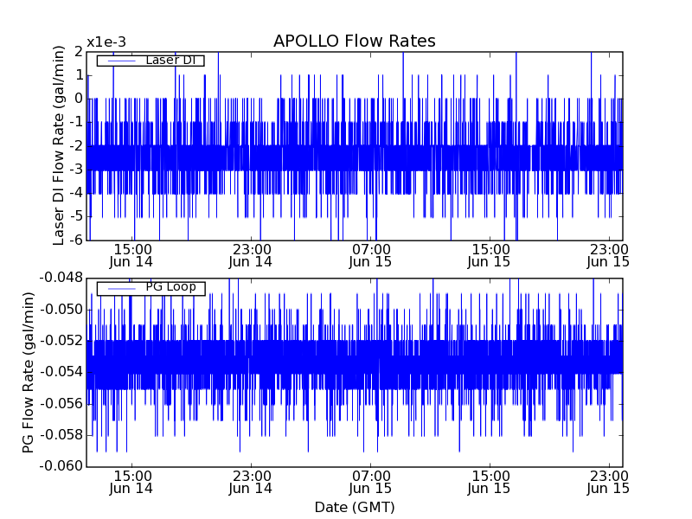Click the '-6' tick on the Laser DI axis
Screen dimensions: 692x519
[76, 240]
